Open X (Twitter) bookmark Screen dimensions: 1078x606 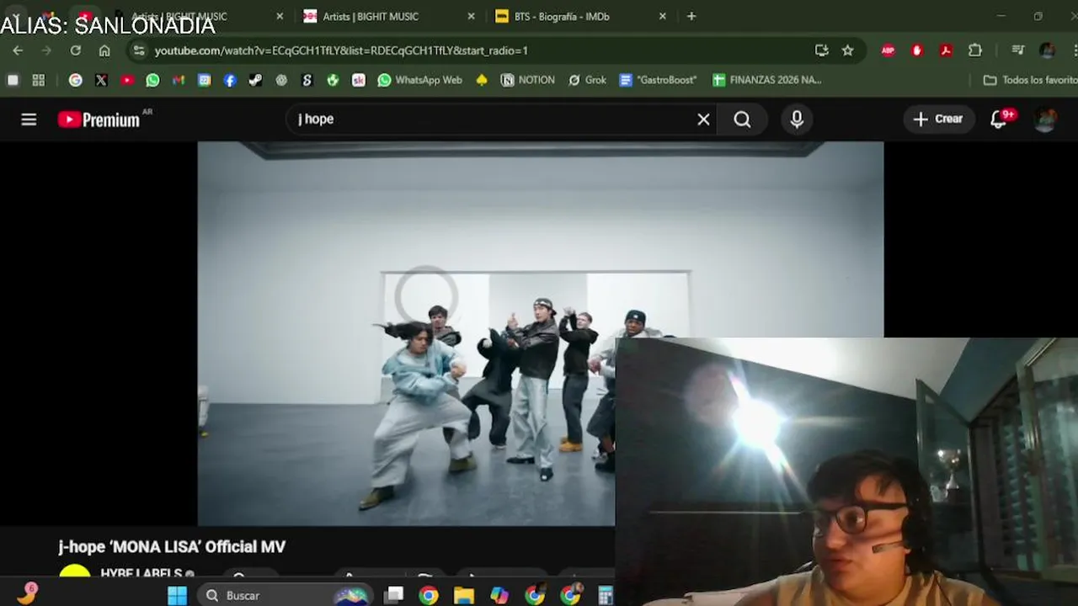(102, 80)
